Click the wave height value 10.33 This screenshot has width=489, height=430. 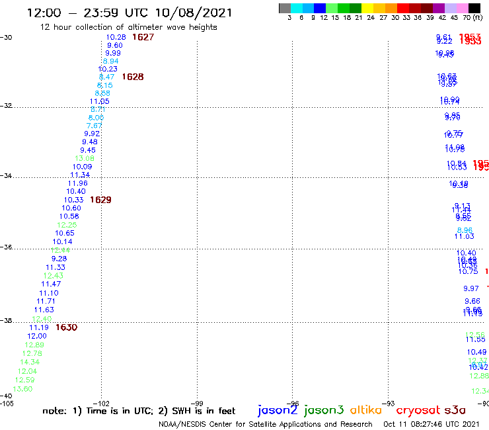pyautogui.click(x=74, y=200)
